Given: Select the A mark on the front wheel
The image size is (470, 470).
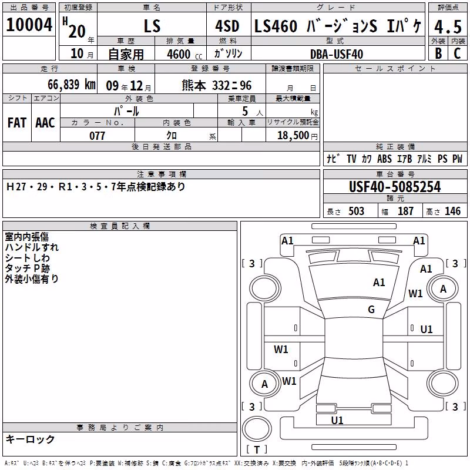Looking at the screenshot, I should pos(443,289).
